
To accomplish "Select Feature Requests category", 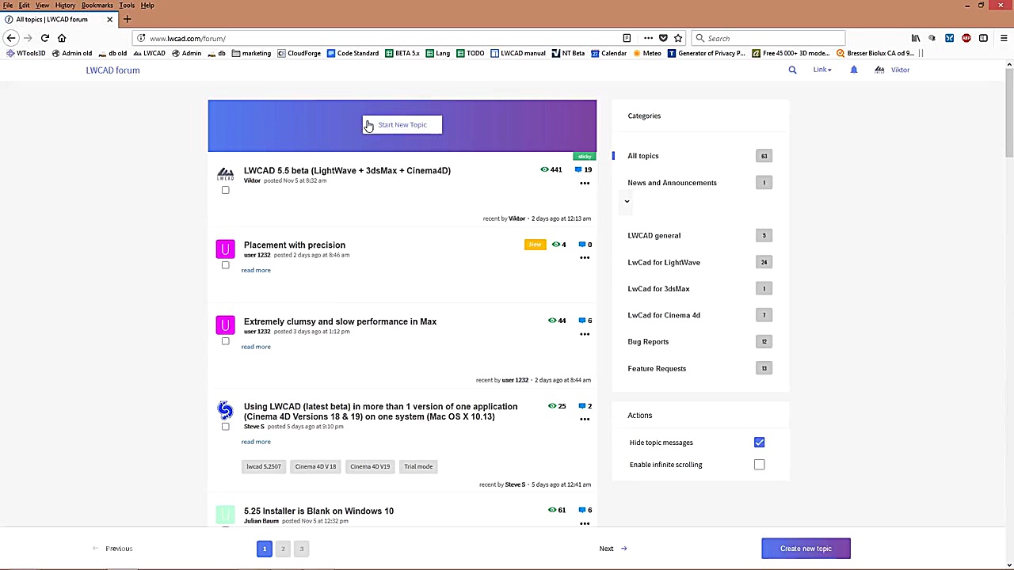I will click(x=657, y=368).
